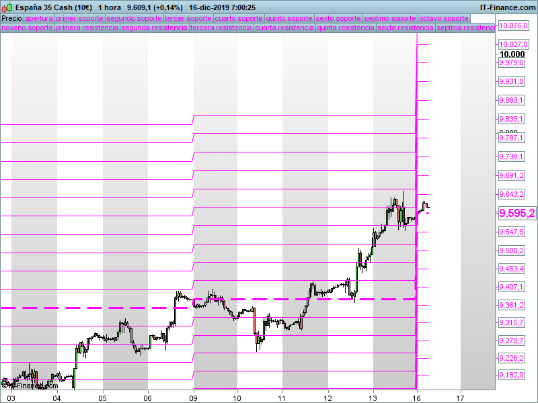Click the 9.361,2 price level tag

tap(511, 305)
